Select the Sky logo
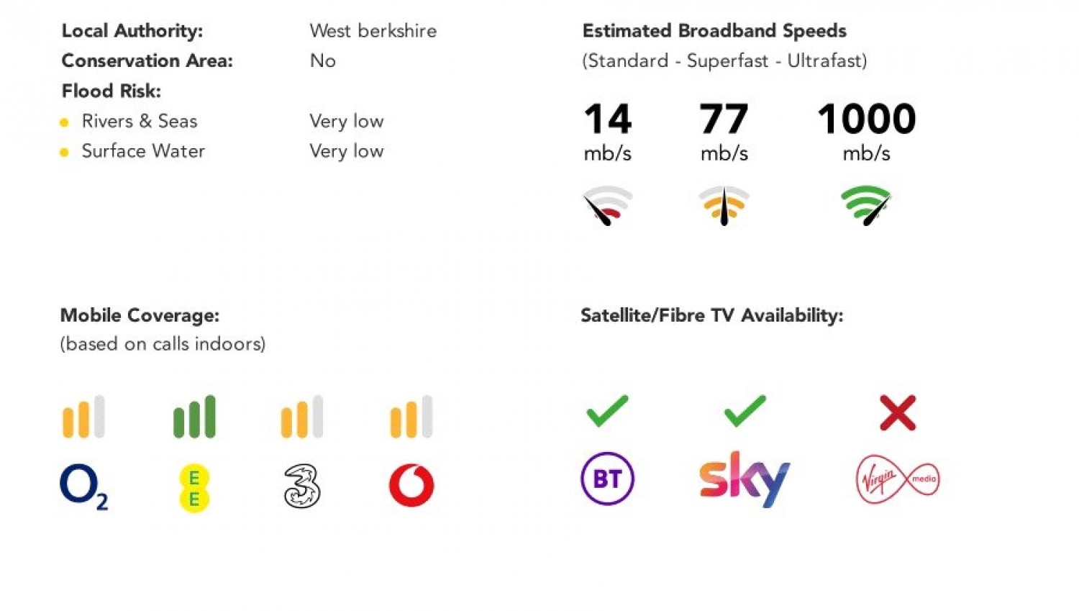 pos(745,479)
